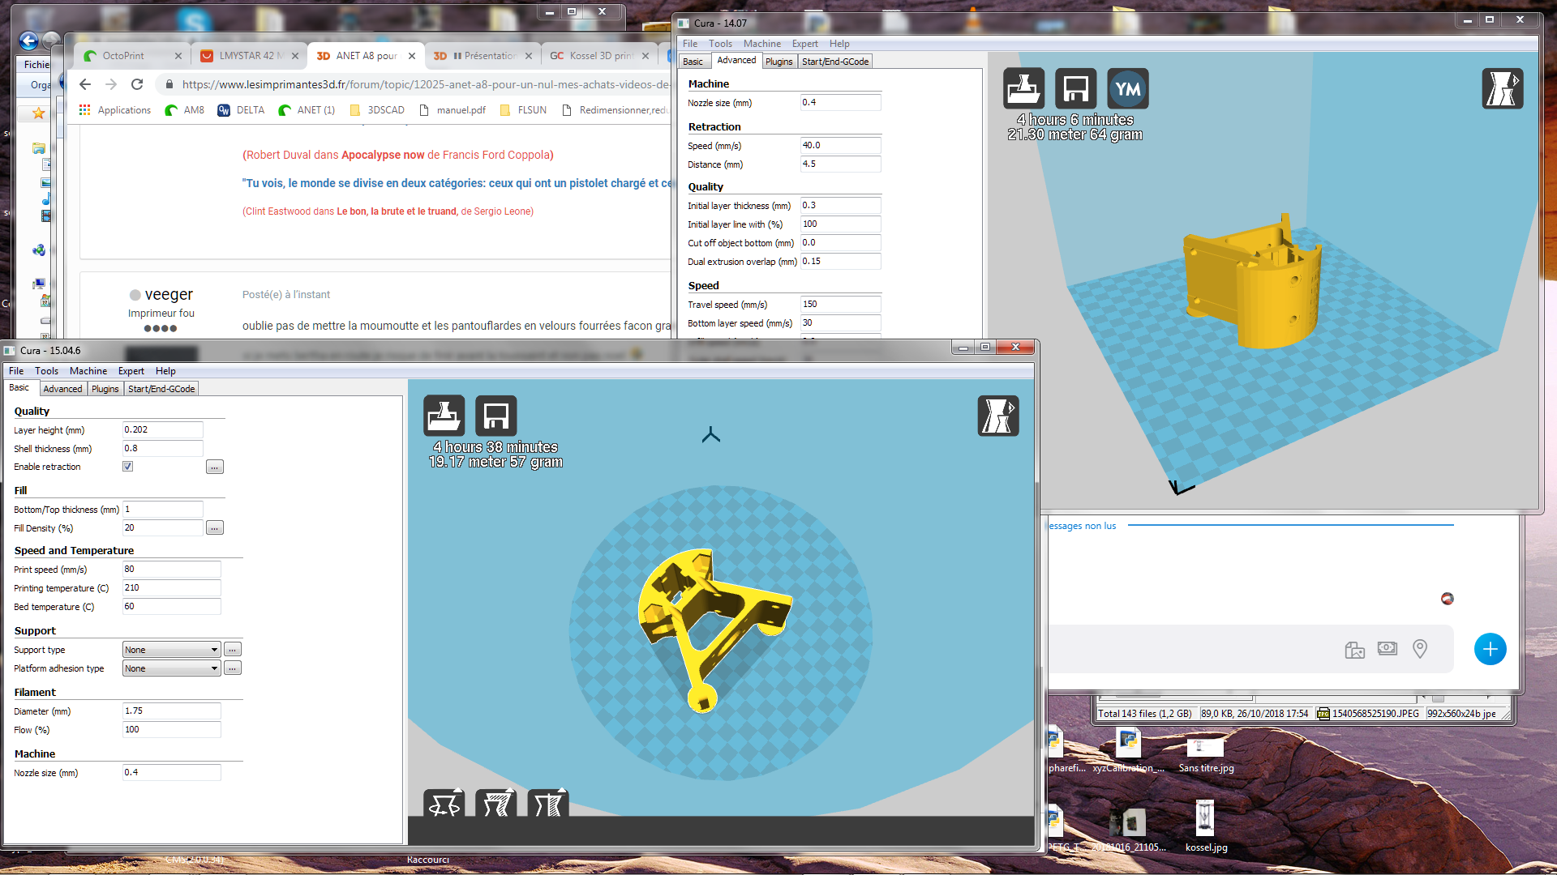1557x875 pixels.
Task: Click the YM YouMagine share icon
Action: [1128, 88]
